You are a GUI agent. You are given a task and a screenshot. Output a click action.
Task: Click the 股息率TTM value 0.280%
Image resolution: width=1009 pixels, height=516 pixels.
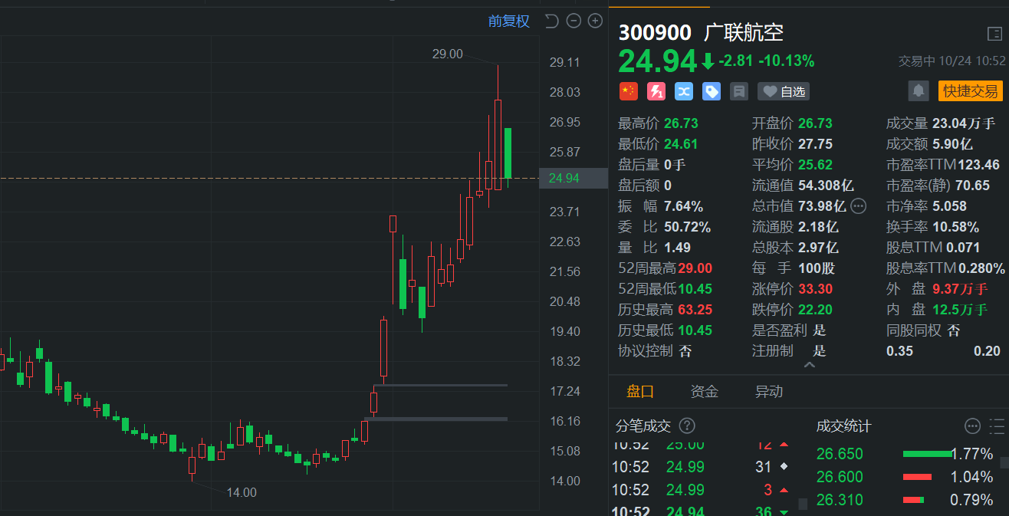pyautogui.click(x=981, y=268)
